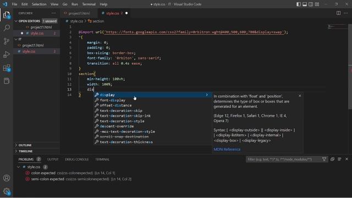352x198 pixels.
Task: Open the Edit menu
Action: [x=24, y=4]
